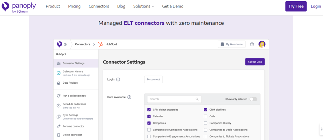
Task: Click the Collection History checkmark icon
Action: click(58, 73)
